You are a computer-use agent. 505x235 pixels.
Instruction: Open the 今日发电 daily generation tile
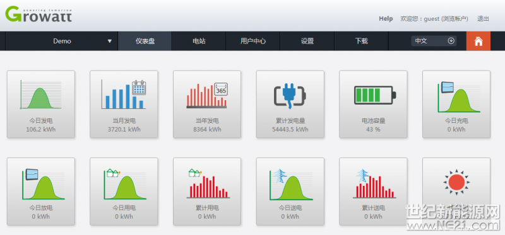tap(41, 104)
